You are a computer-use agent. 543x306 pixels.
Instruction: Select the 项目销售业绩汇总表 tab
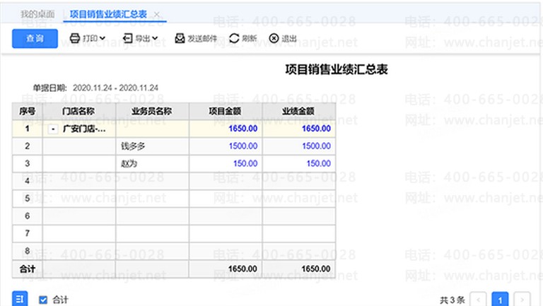tap(108, 14)
